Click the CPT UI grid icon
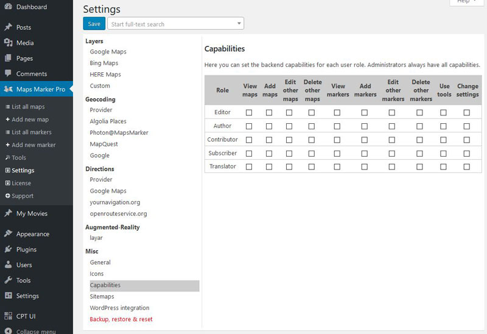487x334 pixels. [8, 316]
